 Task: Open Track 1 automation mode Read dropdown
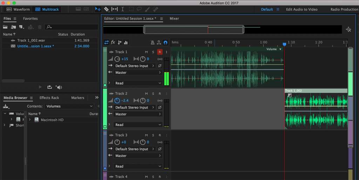[x=137, y=83]
